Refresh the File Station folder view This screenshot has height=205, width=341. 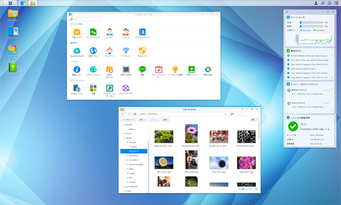(x=135, y=114)
